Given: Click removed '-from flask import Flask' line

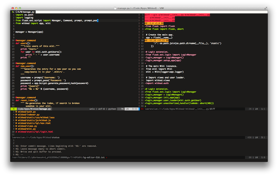Looking at the screenshot, I should point(160,26).
